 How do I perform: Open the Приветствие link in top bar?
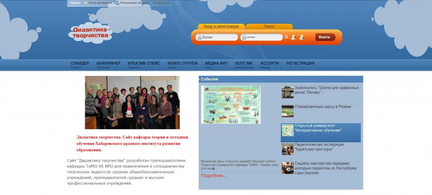pyautogui.click(x=161, y=3)
